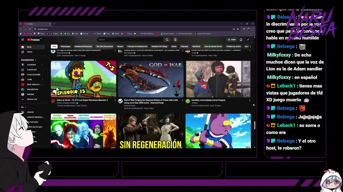The image size is (343, 192).
Task: Open the Nexon Creators bookmark
Action: [x=167, y=34]
